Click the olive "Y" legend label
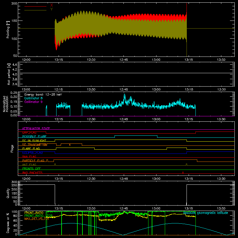Screen dimensions: 238x238 (x=51, y=9)
